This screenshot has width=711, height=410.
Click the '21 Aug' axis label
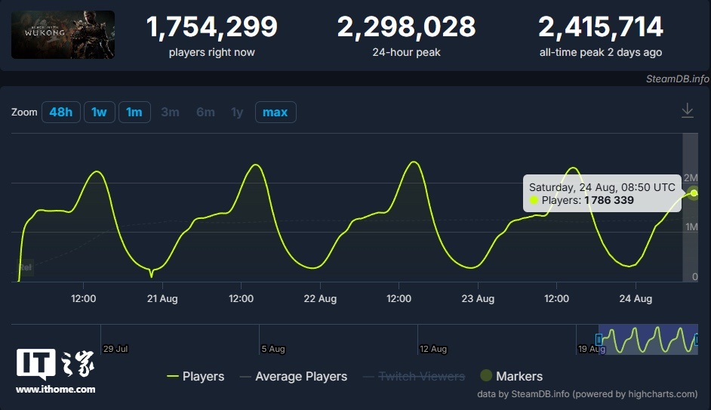tap(162, 298)
